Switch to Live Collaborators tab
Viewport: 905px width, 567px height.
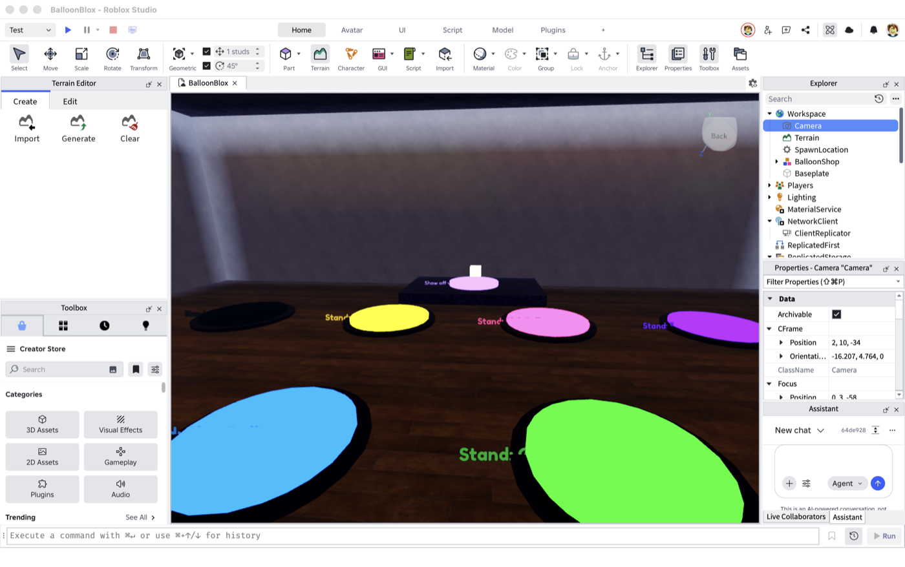pyautogui.click(x=796, y=517)
